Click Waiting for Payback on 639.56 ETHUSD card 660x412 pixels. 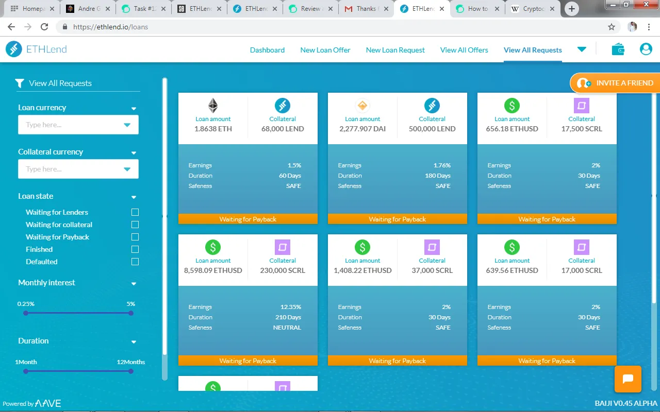coord(547,360)
